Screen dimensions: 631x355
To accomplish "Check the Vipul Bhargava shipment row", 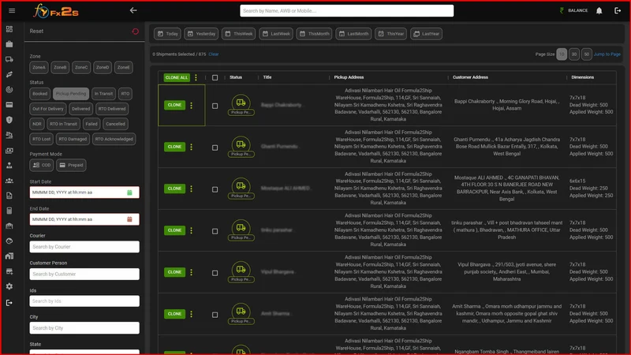I will pos(215,273).
